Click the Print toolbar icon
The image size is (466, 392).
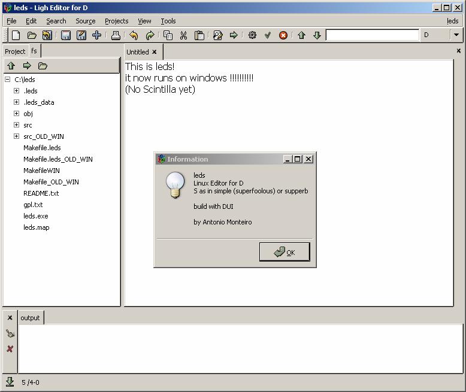(x=116, y=35)
